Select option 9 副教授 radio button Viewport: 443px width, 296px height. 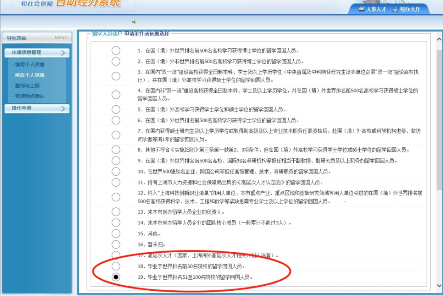tap(116, 161)
